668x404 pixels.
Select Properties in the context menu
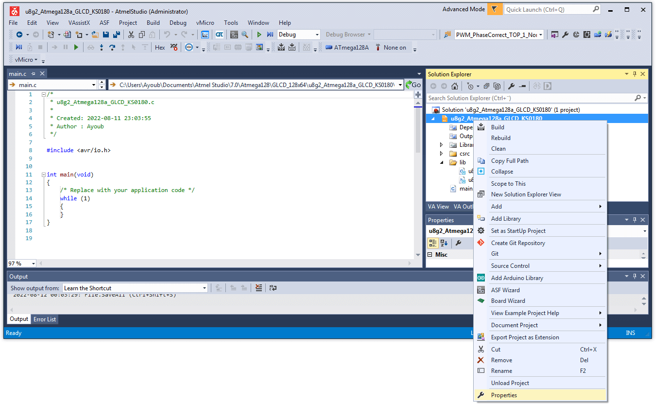pyautogui.click(x=540, y=395)
